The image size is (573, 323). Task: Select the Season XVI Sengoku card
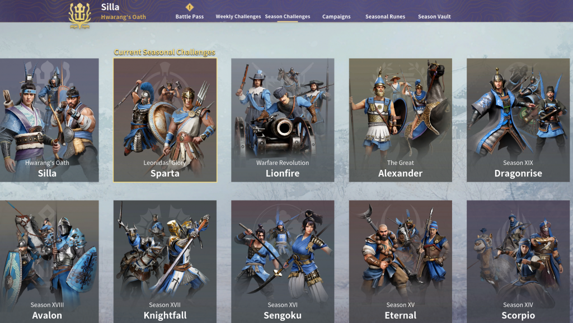[x=283, y=262]
